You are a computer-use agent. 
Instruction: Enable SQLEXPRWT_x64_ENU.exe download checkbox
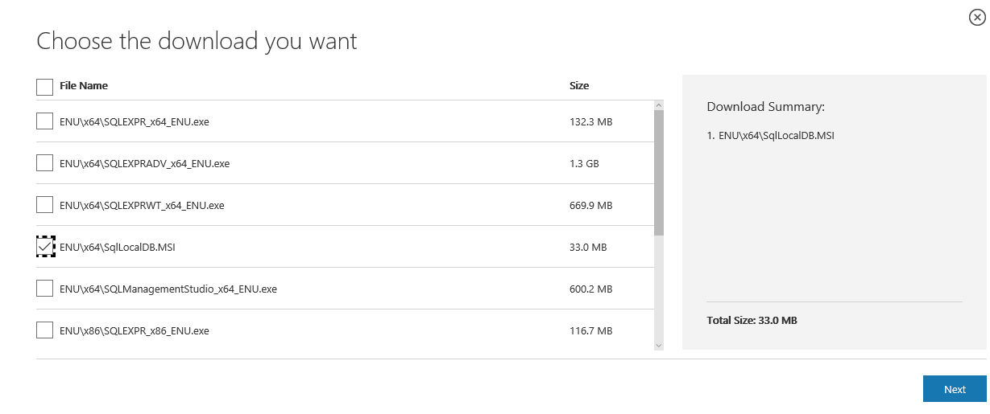(x=45, y=205)
